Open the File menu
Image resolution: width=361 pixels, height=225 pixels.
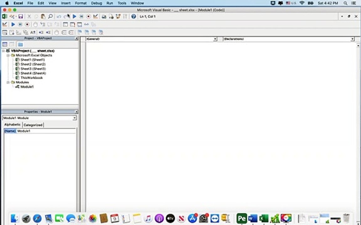(x=30, y=3)
